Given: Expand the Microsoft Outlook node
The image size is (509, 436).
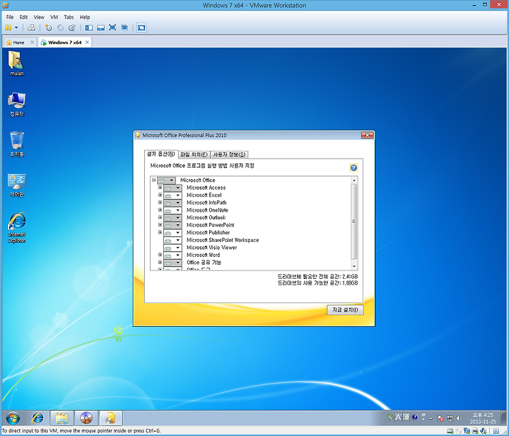Looking at the screenshot, I should [160, 217].
